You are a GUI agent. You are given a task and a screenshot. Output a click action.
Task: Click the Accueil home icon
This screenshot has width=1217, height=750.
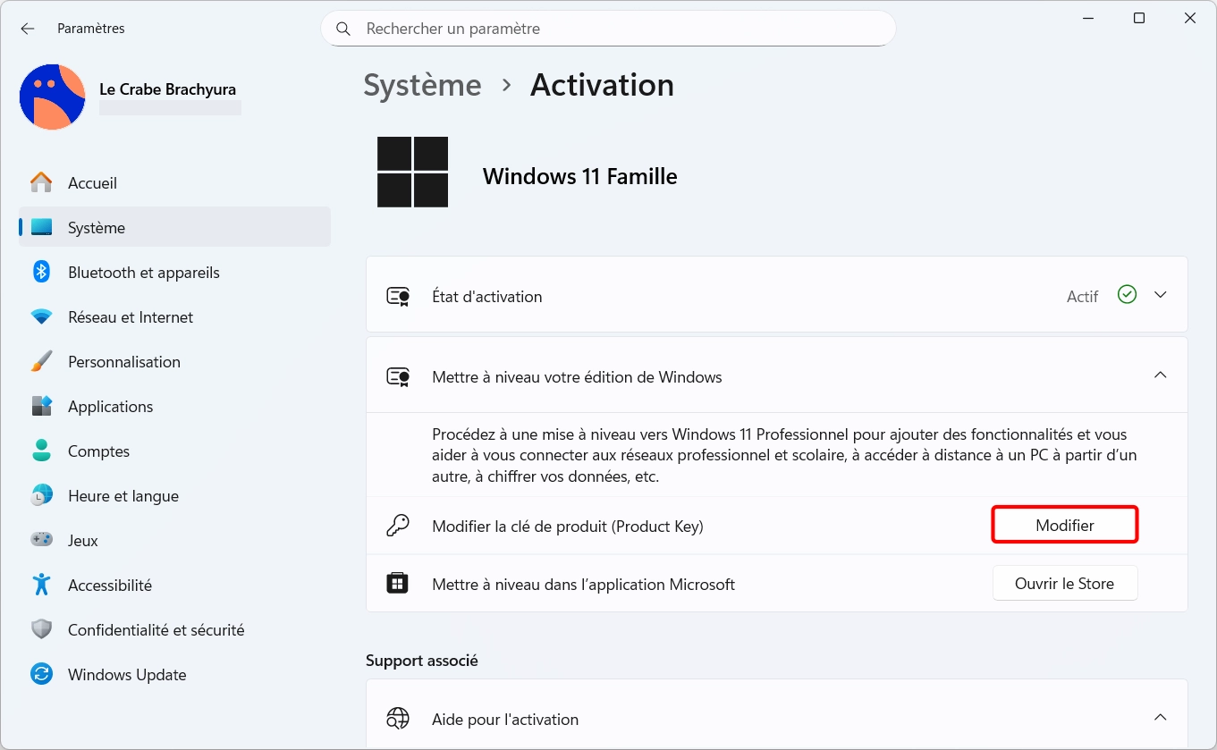coord(41,183)
